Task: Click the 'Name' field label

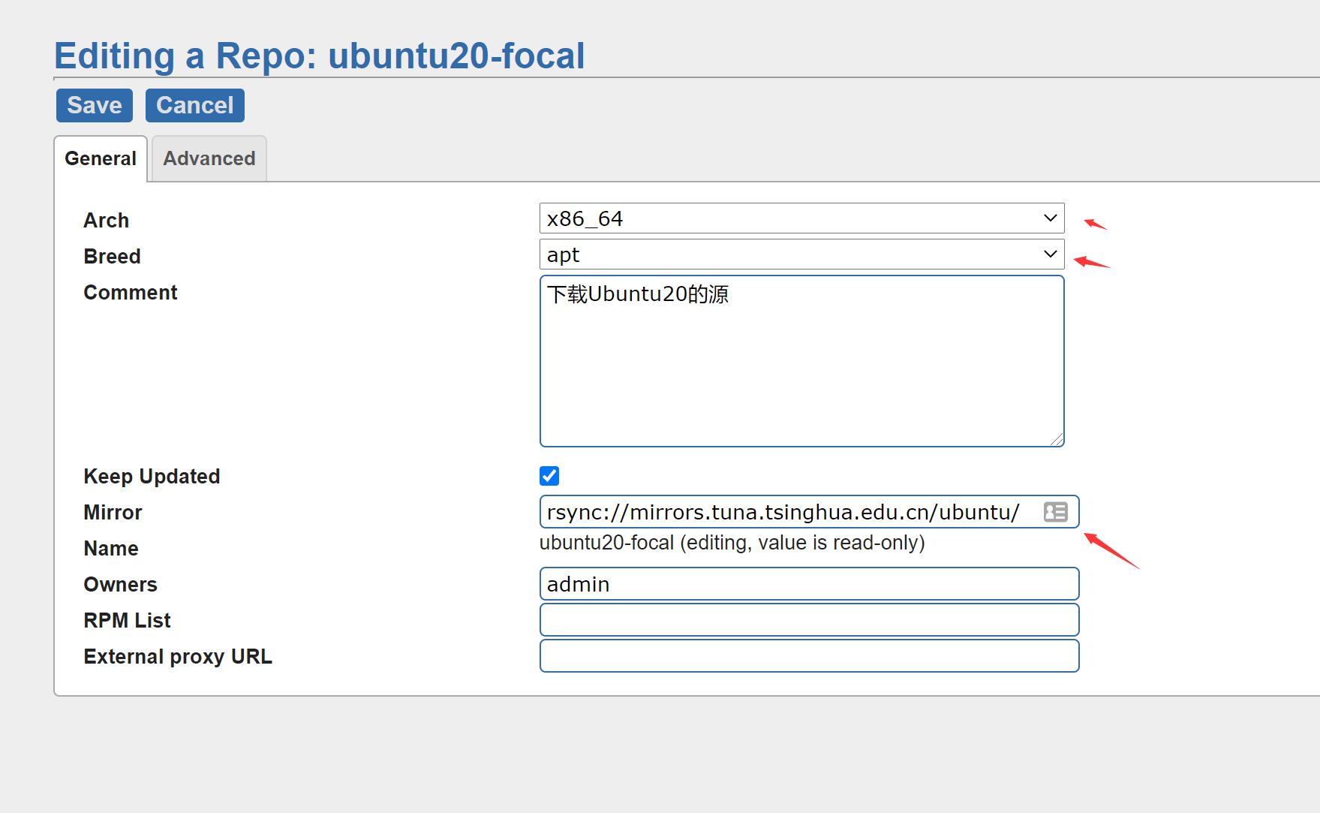Action: coord(111,549)
